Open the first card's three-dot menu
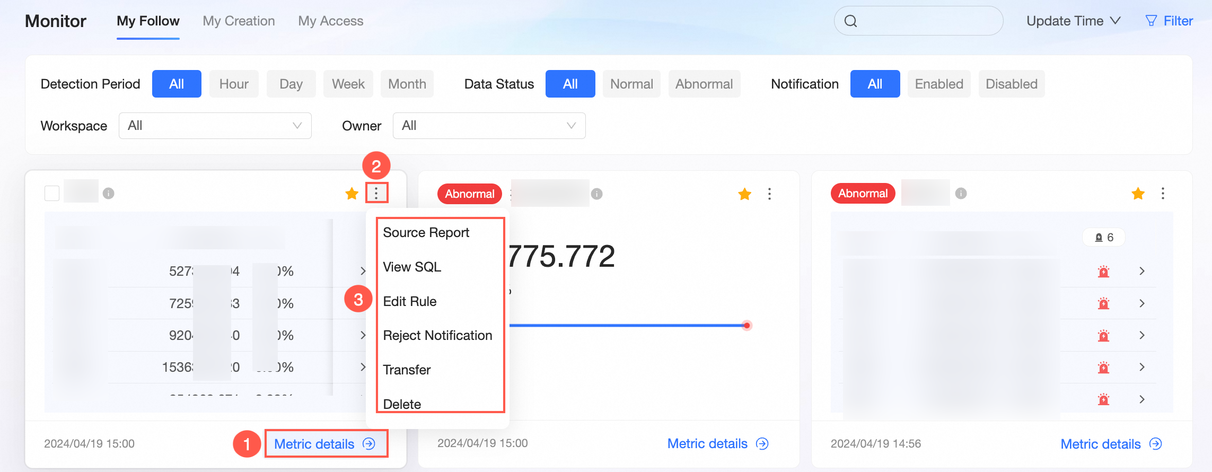1212x472 pixels. point(376,193)
